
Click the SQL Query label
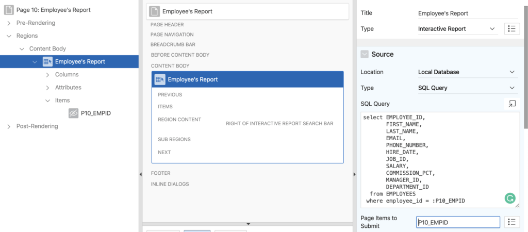pos(375,104)
